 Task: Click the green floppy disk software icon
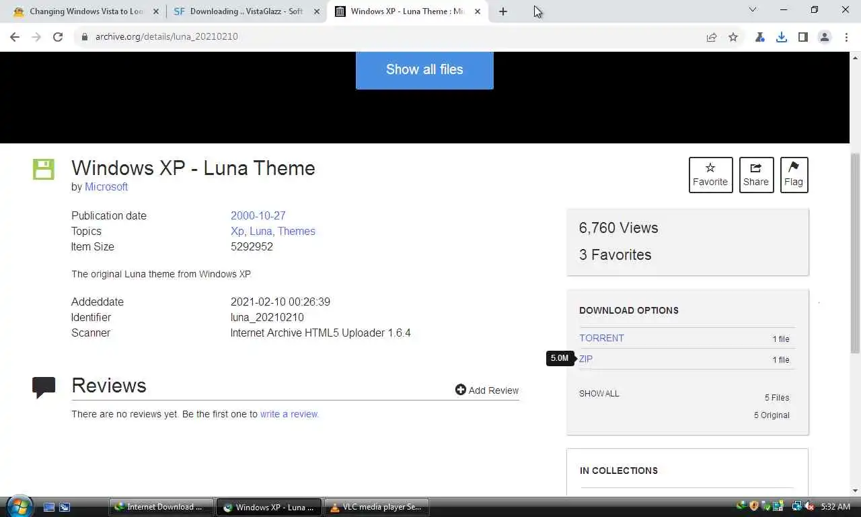pyautogui.click(x=44, y=169)
